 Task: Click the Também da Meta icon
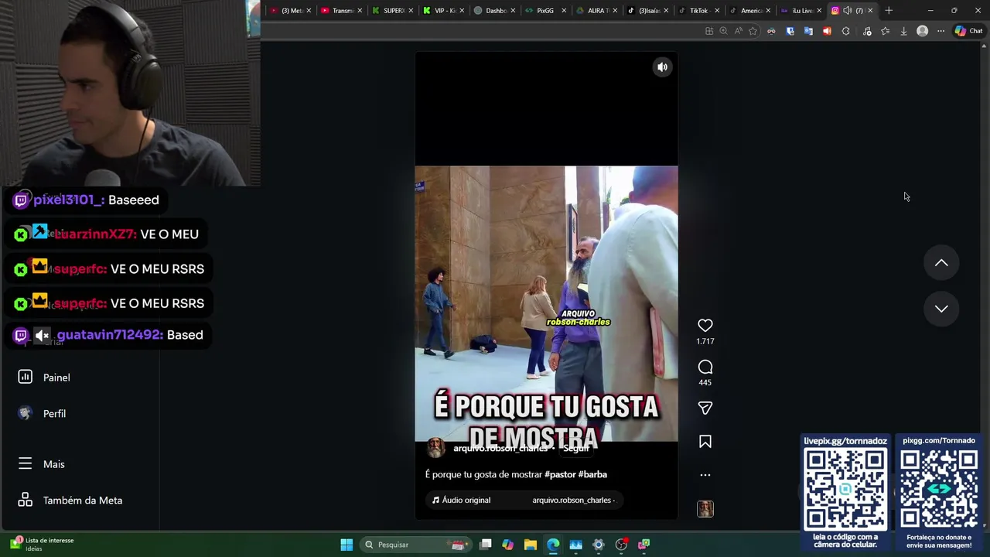pos(25,500)
